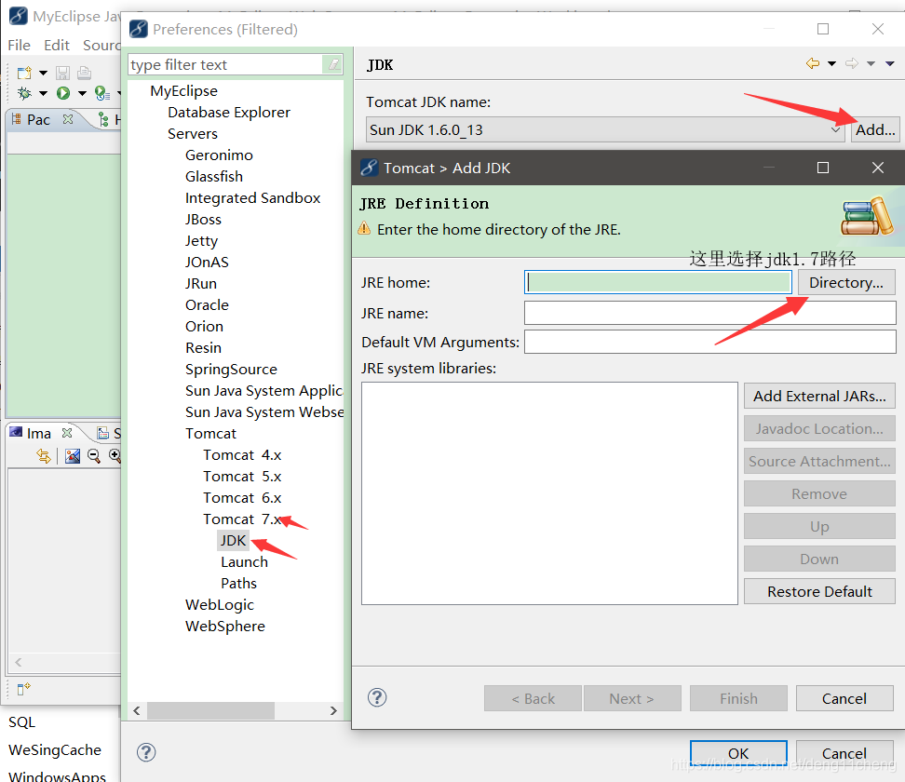This screenshot has width=905, height=782.
Task: Open the dropdown next to Debug icon
Action: (x=43, y=93)
